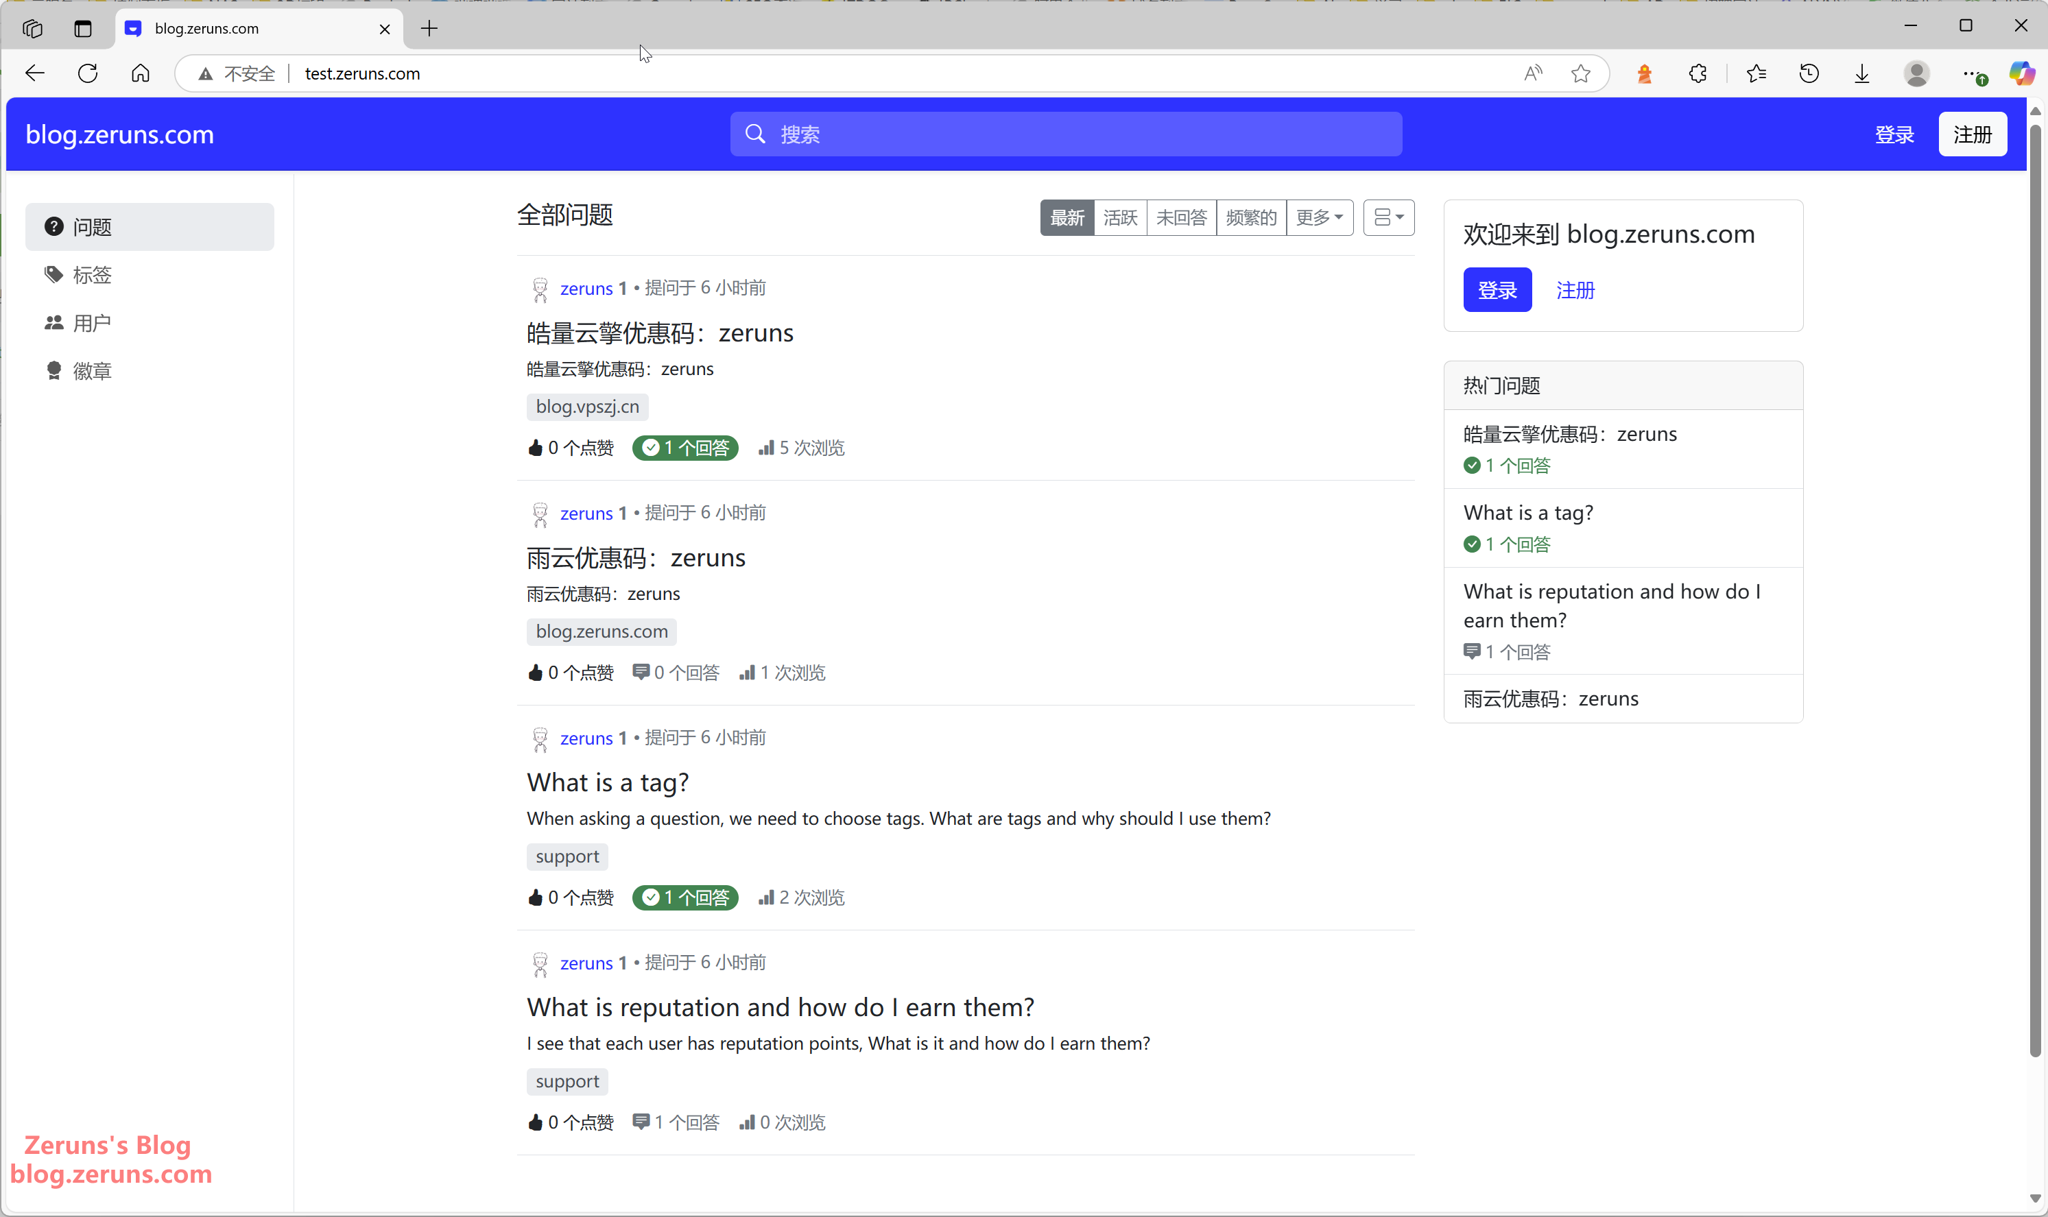This screenshot has width=2048, height=1217.
Task: Open 雨云优惠码：zeruns in 热门问题 panel
Action: pos(1551,699)
